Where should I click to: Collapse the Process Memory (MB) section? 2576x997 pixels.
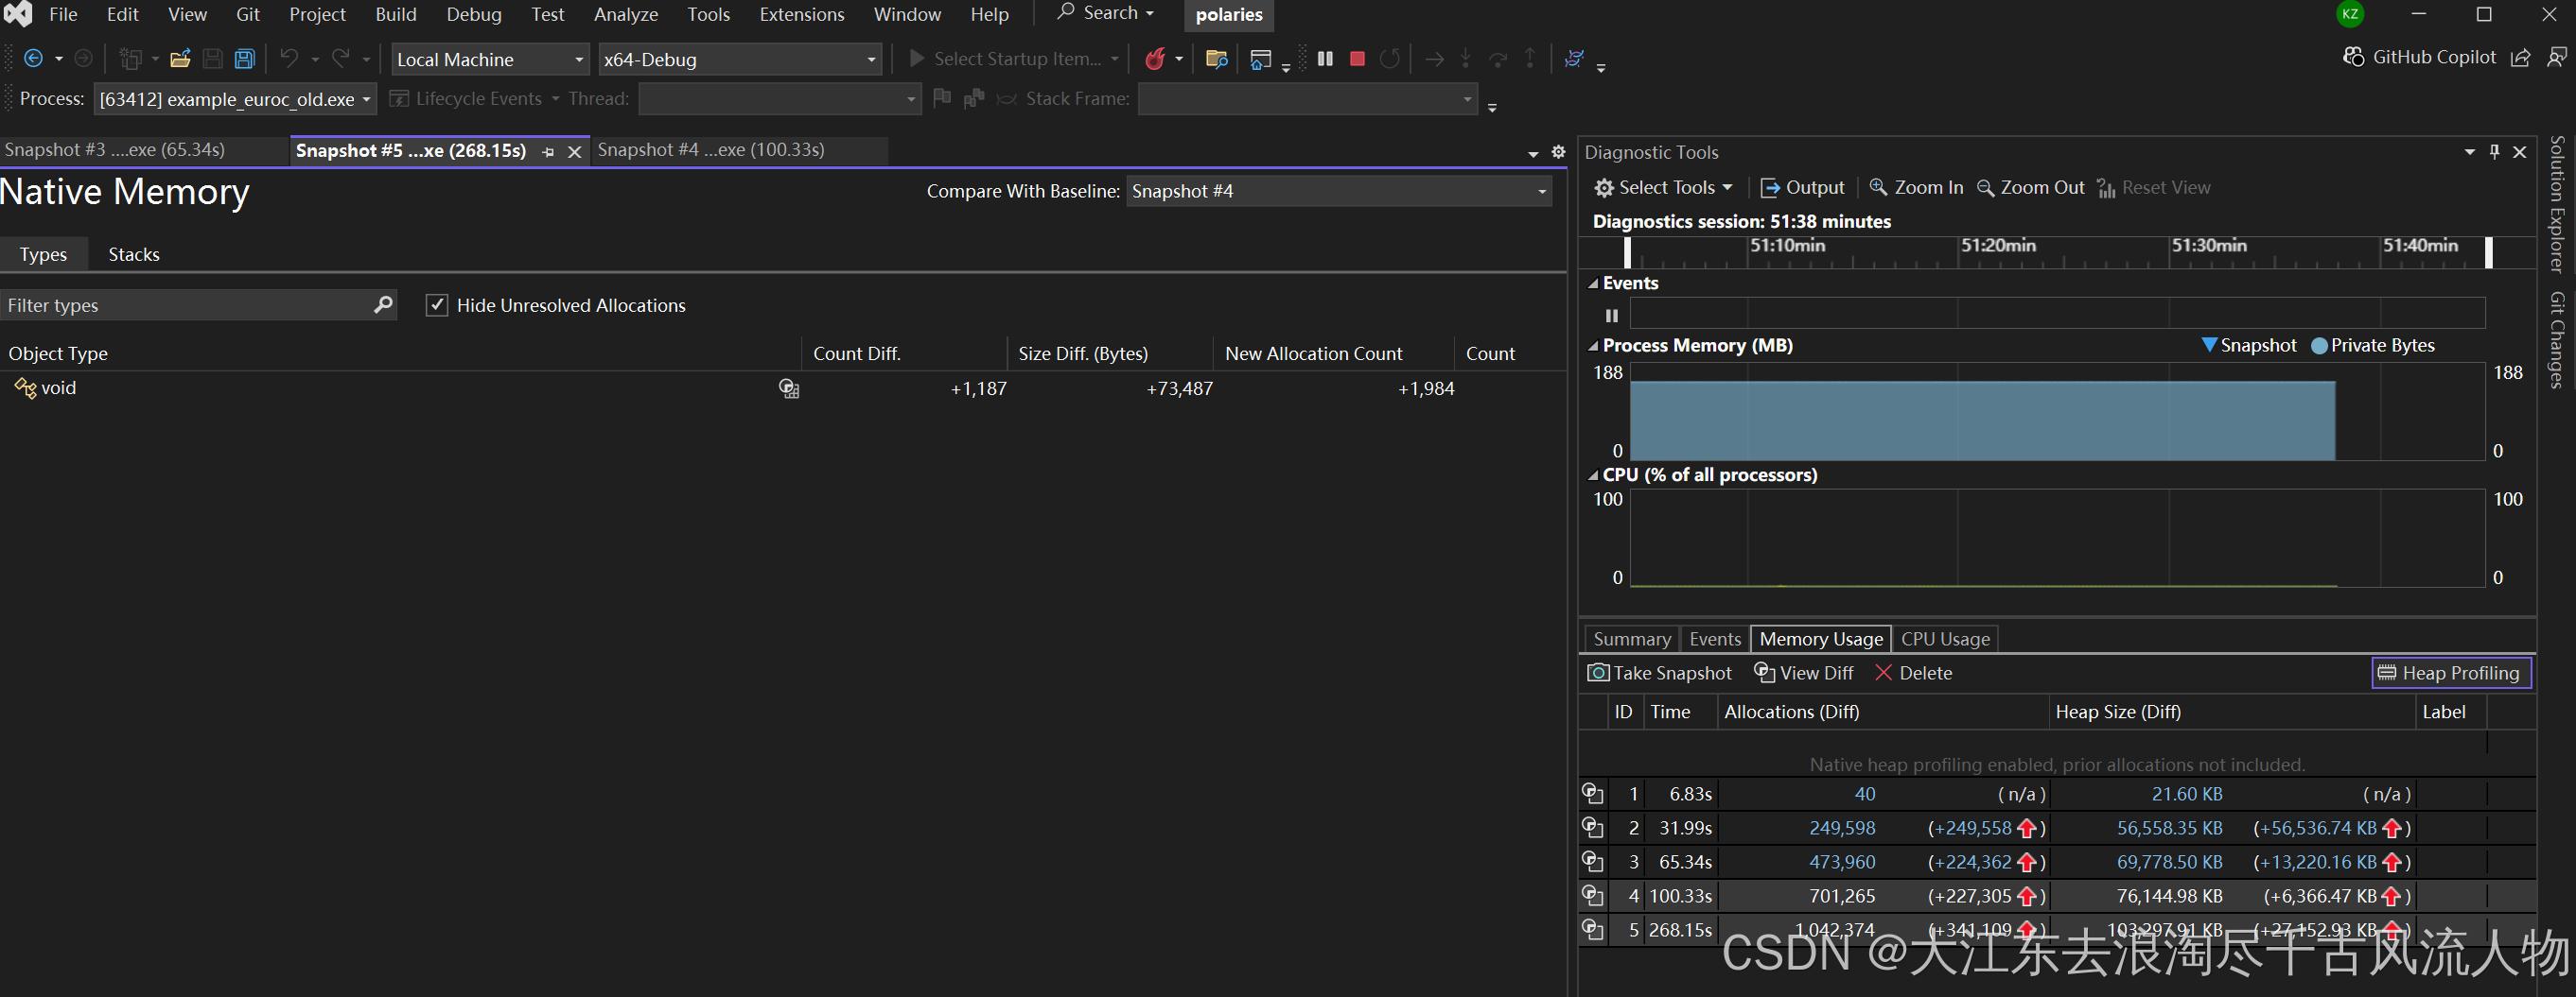click(1593, 346)
